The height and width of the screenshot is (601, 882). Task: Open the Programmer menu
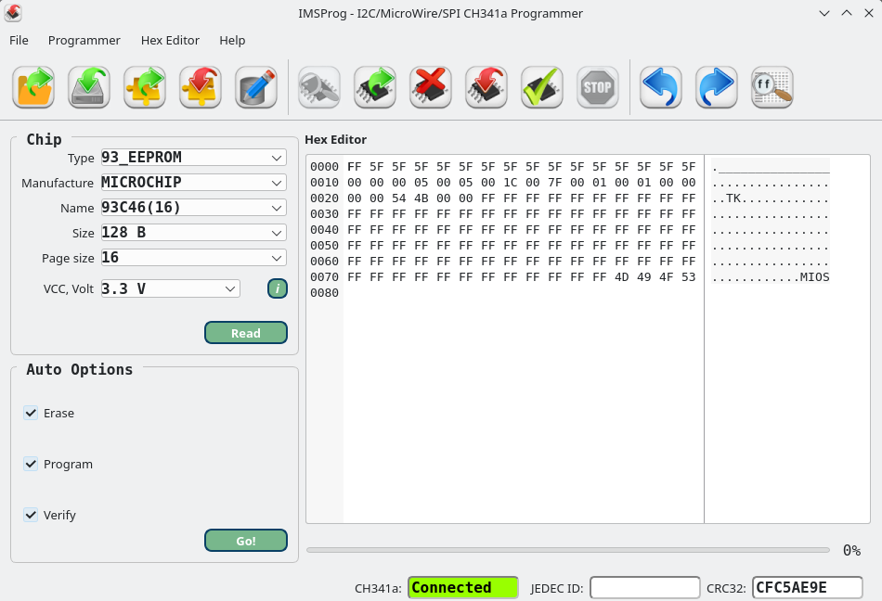pos(84,41)
